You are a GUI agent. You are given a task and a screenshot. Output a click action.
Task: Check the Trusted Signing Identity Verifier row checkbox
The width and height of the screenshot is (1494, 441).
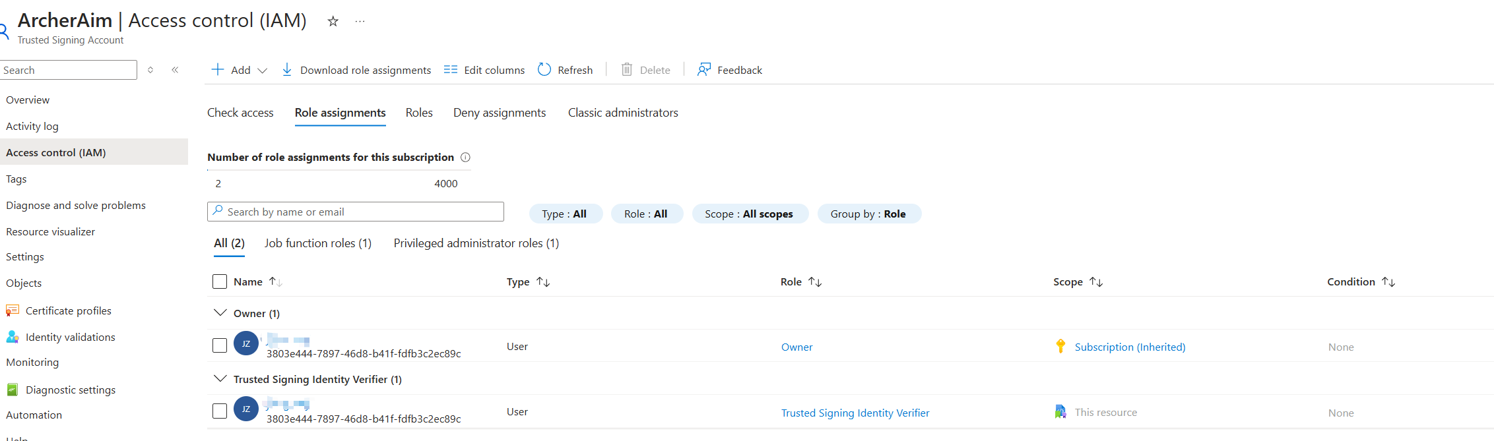coord(220,411)
